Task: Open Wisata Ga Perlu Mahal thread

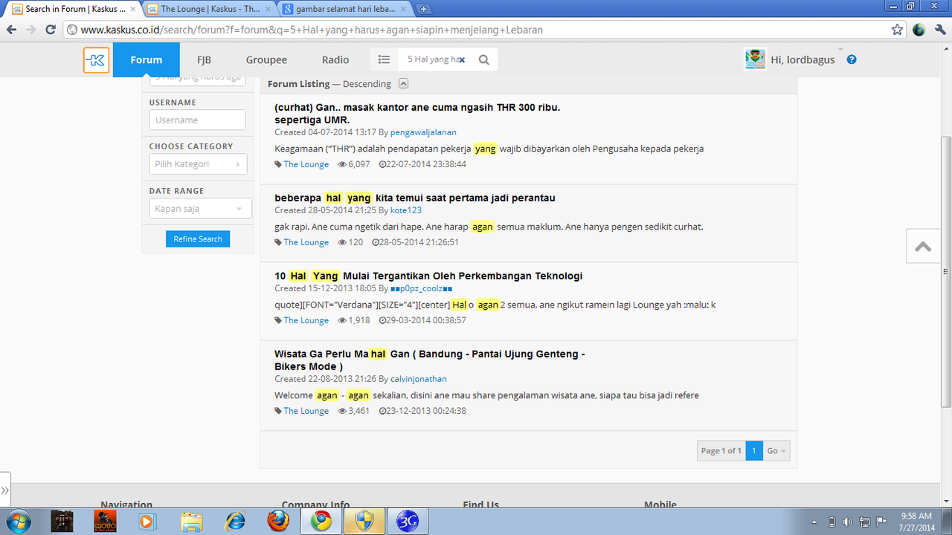Action: coord(430,360)
